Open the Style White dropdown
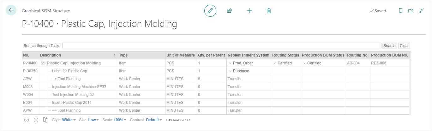 [69, 120]
